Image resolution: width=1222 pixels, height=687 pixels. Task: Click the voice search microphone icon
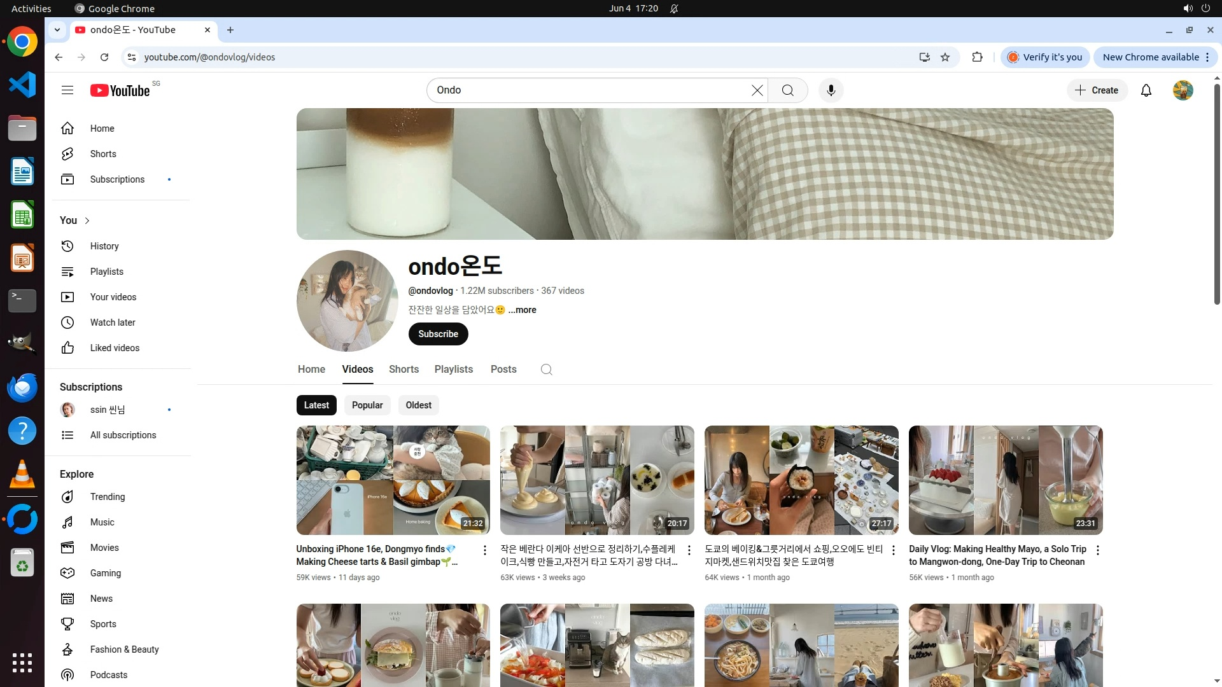831,90
